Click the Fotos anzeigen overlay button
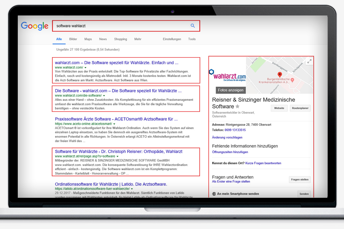The image size is (344, 229). pyautogui.click(x=231, y=90)
